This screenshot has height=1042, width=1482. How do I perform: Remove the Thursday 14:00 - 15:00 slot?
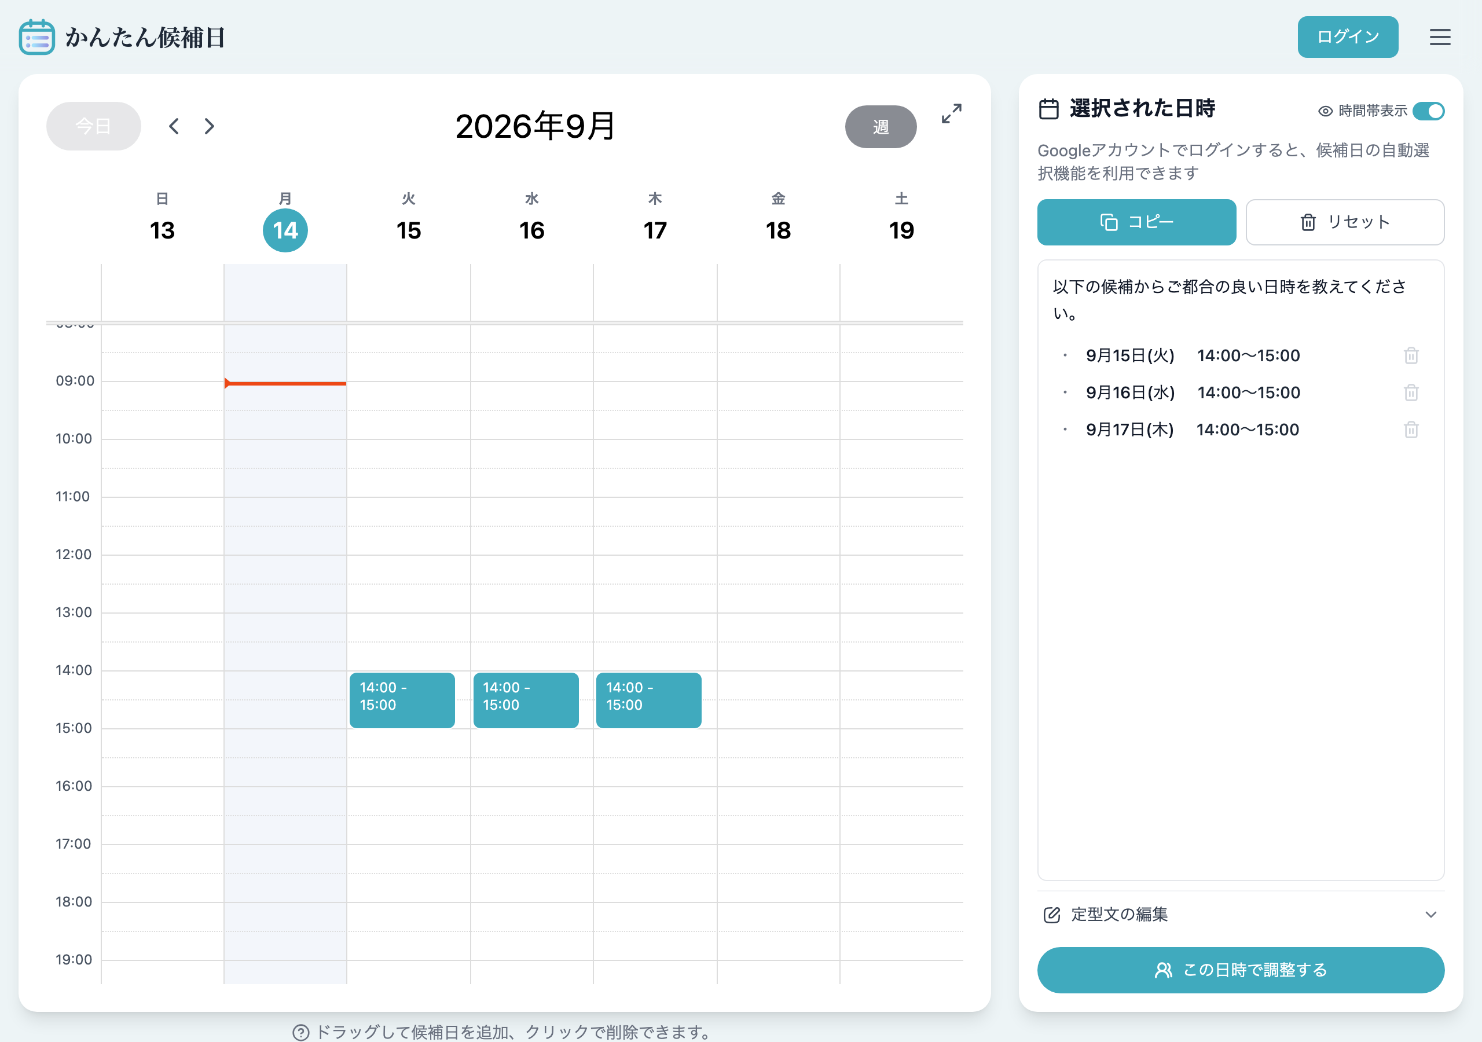click(649, 700)
